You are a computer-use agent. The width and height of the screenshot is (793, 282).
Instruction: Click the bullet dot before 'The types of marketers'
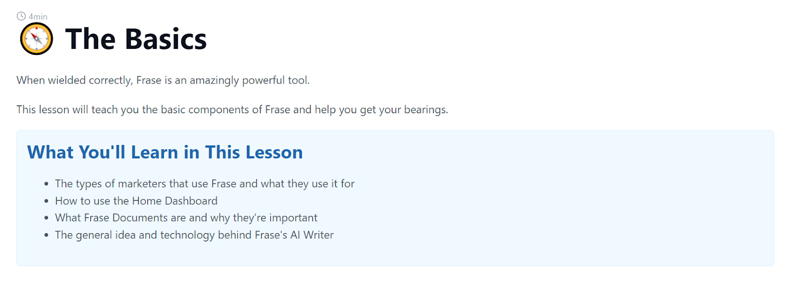[x=46, y=184]
